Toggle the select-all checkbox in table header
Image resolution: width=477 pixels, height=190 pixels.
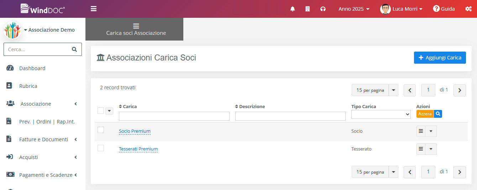101,111
